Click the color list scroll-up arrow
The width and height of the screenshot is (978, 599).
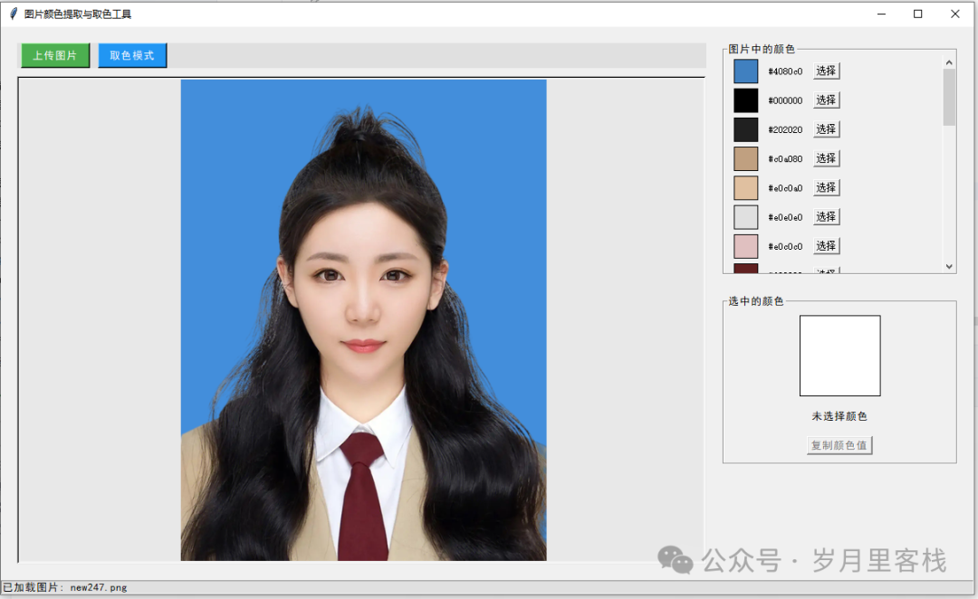pos(949,62)
